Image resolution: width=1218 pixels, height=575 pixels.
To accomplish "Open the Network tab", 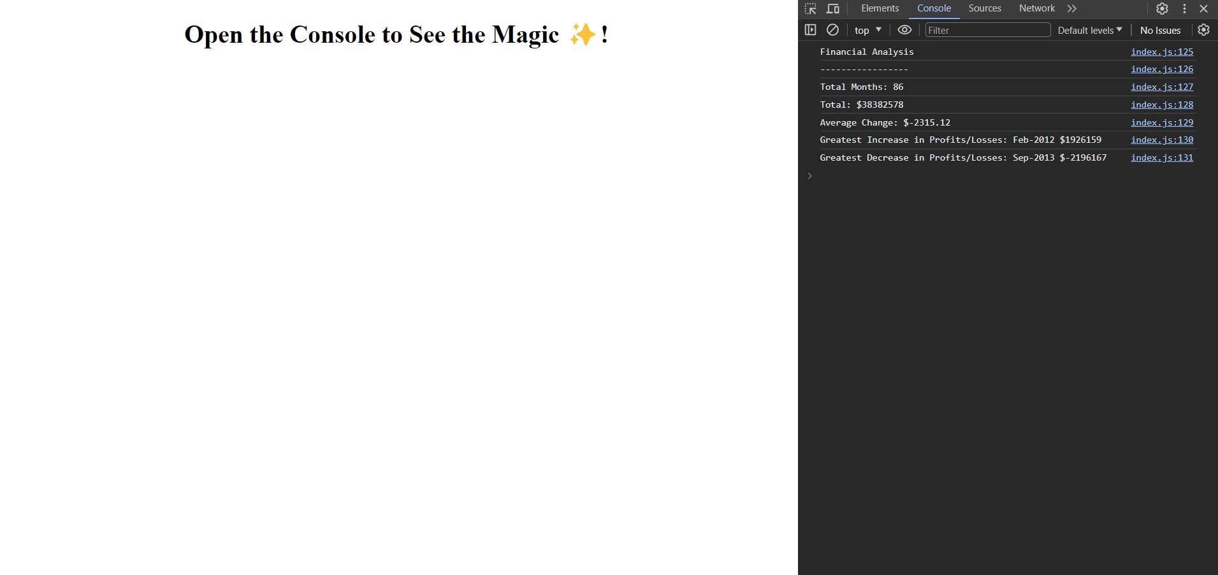I will (1037, 9).
